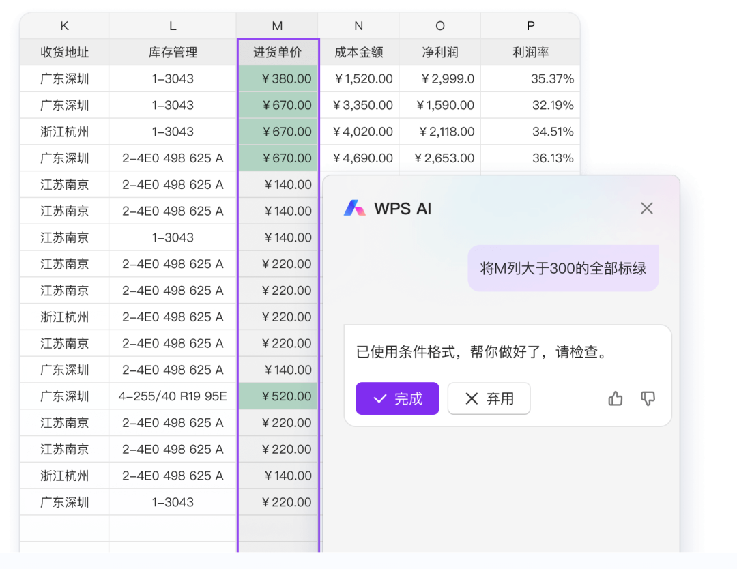Select the green highlighted ¥520.00 cell
Image resolution: width=737 pixels, height=569 pixels.
(277, 396)
